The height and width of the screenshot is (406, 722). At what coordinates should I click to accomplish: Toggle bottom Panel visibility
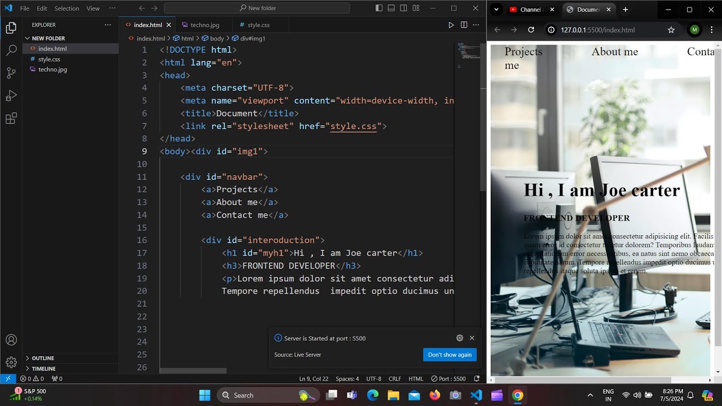[391, 8]
